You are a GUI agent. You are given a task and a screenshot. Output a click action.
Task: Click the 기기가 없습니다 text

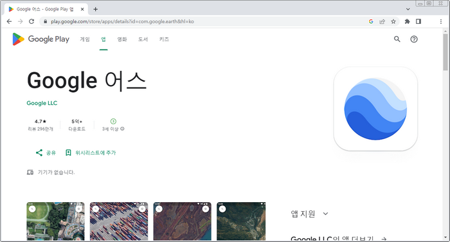57,172
